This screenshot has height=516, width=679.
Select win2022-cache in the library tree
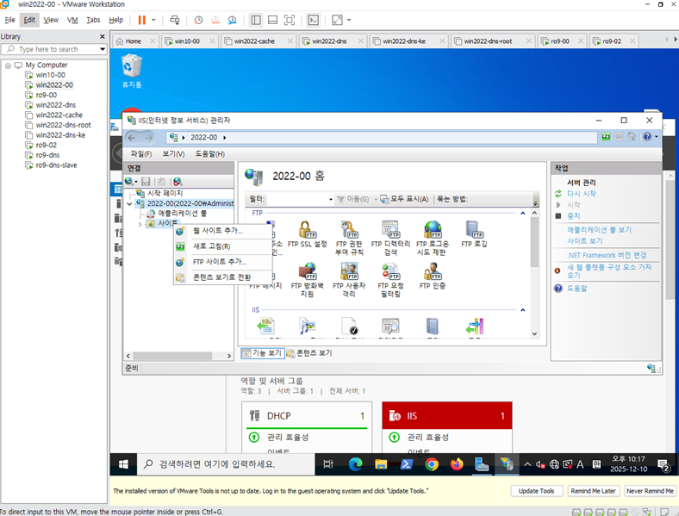click(x=59, y=115)
